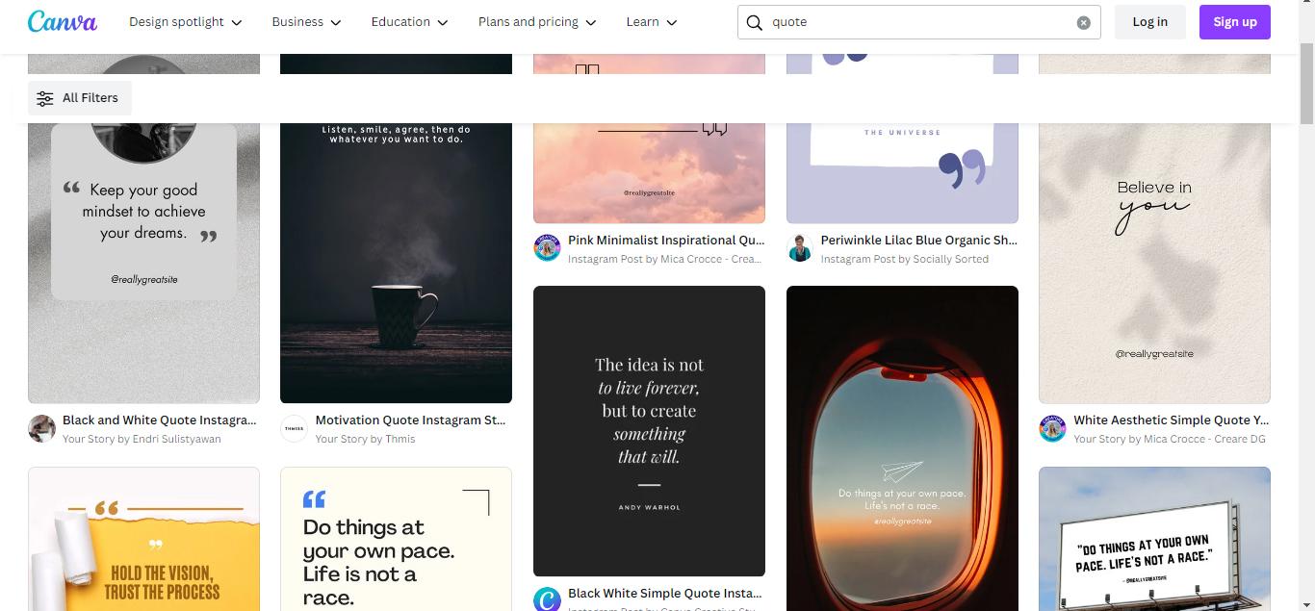Select the pink clouds quote template
Screen dimensions: 1315x611
click(x=649, y=173)
